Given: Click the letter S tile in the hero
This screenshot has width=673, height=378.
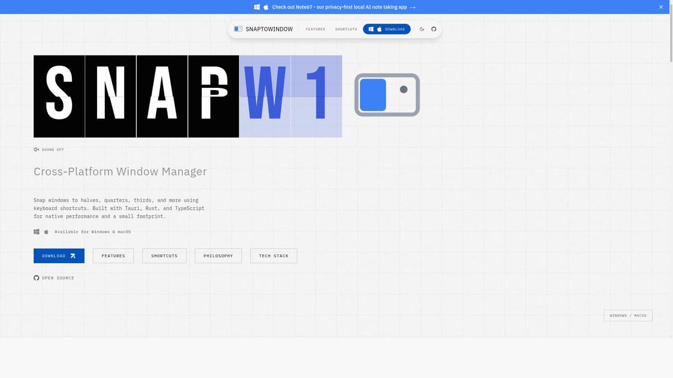Looking at the screenshot, I should (59, 96).
